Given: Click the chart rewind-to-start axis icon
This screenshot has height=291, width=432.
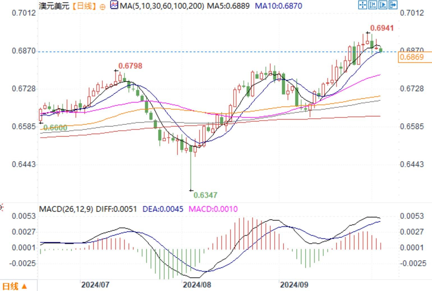Looking at the screenshot, I should click(373, 5).
